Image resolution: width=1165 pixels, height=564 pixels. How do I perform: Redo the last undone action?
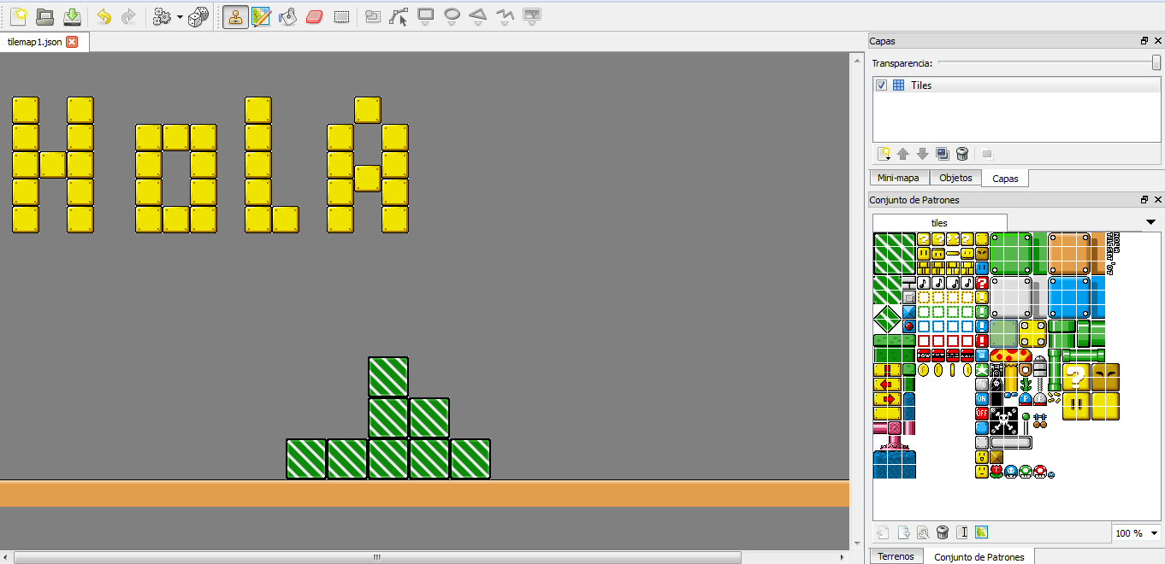click(x=129, y=16)
